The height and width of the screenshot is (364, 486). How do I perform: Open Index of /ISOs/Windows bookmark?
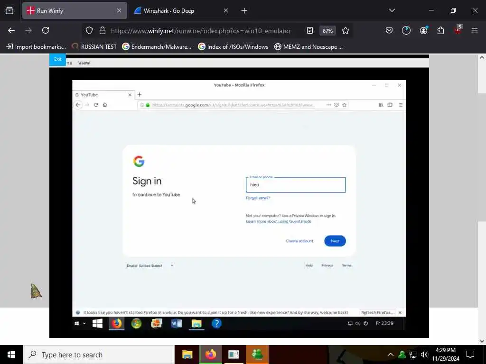[x=233, y=47]
